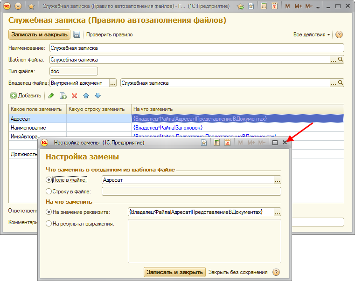Open help icon in 'Настройка замены' dialog
Image resolution: width=355 pixels, height=281 pixels.
click(x=276, y=272)
